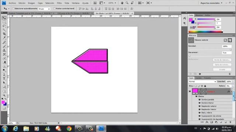This screenshot has width=236, height=132.
Task: Create a new layer in Layers panel
Action: pos(226,122)
